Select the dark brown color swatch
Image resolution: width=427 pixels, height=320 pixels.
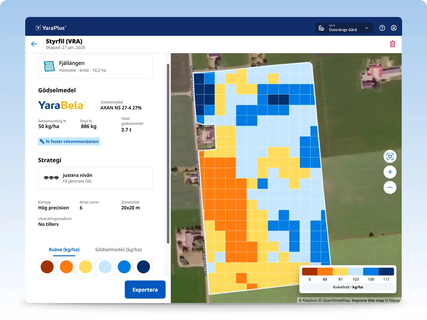coord(47,267)
